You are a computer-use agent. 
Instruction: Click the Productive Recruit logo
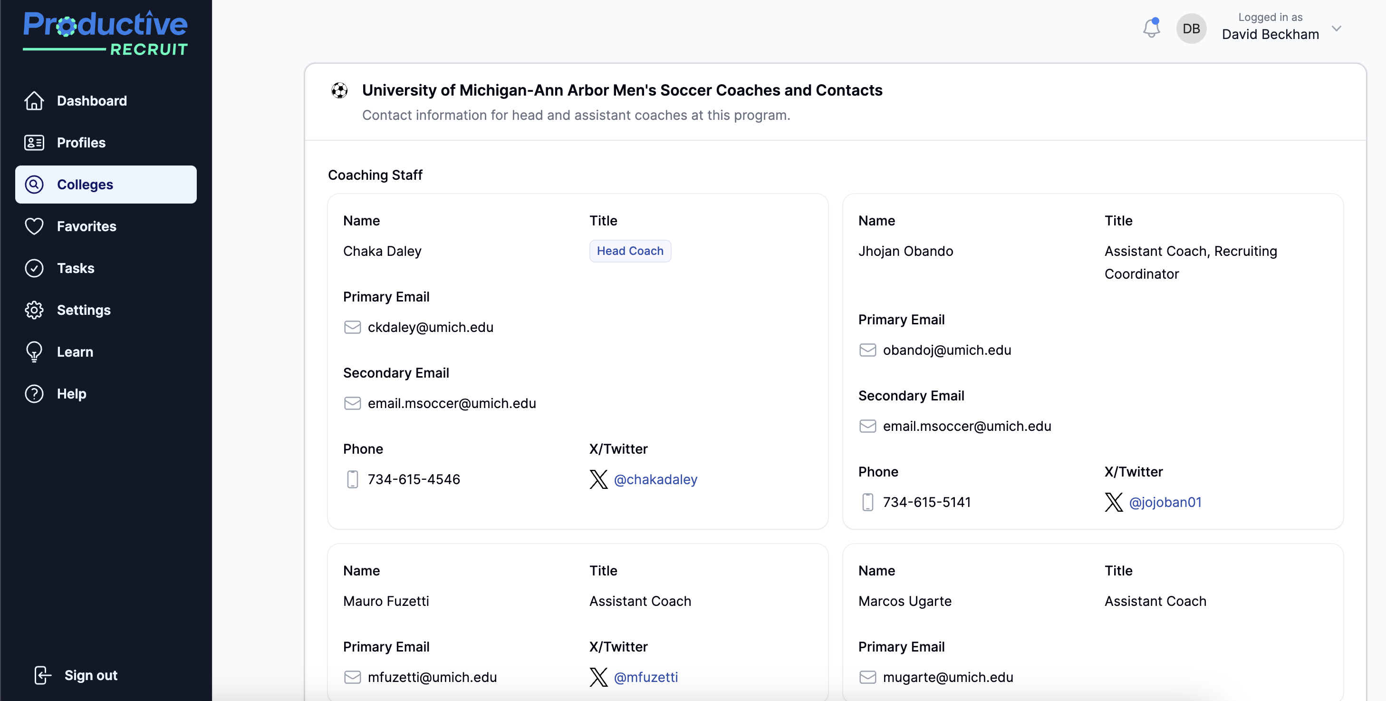[x=106, y=33]
